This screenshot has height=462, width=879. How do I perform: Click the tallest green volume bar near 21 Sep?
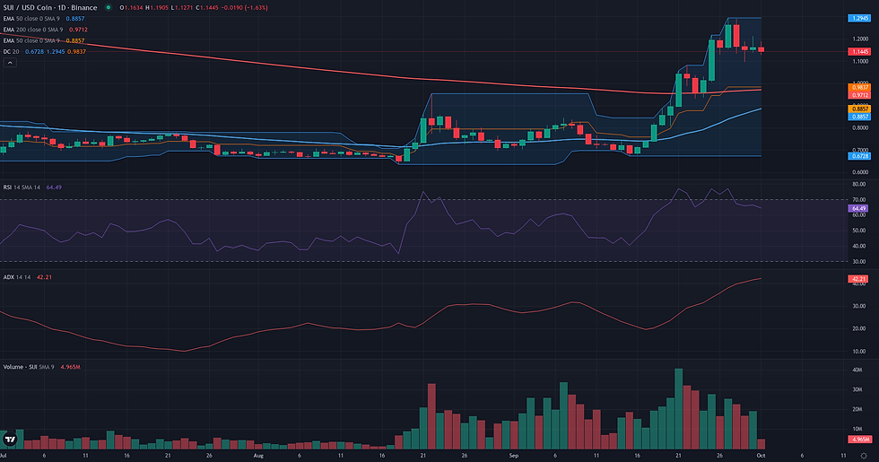678,409
